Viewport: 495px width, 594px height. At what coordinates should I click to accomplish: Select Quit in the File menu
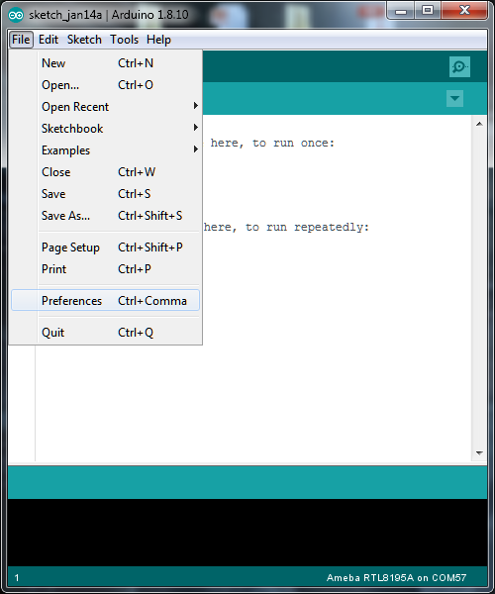(105, 333)
